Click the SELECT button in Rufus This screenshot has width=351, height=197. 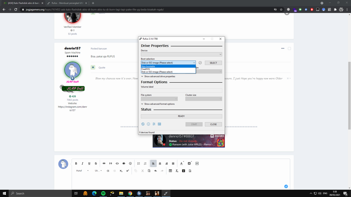coord(213,63)
